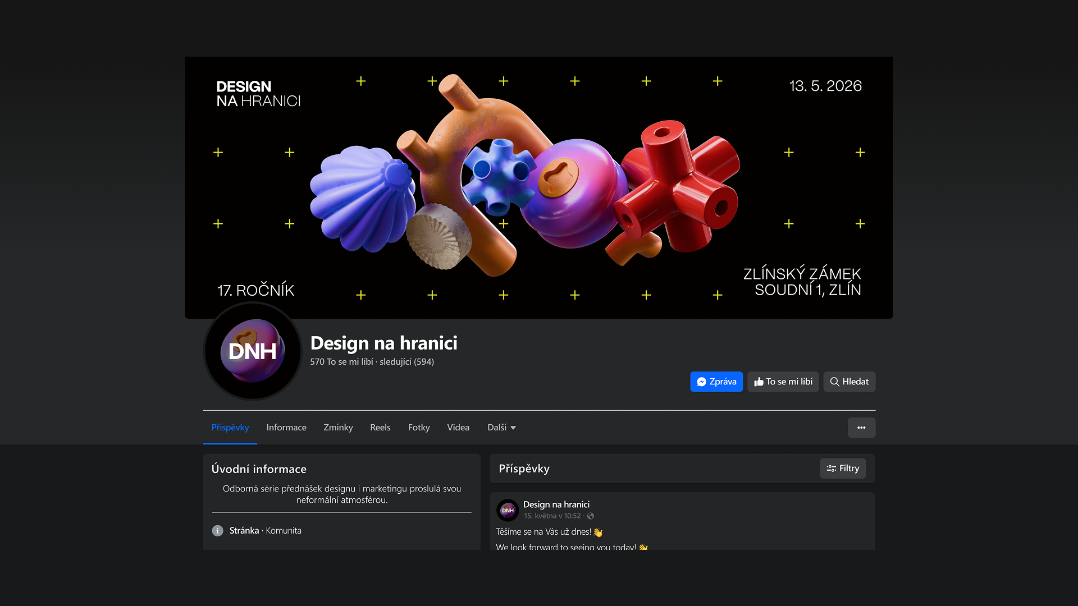Go to the Zmínky tab

pyautogui.click(x=338, y=428)
